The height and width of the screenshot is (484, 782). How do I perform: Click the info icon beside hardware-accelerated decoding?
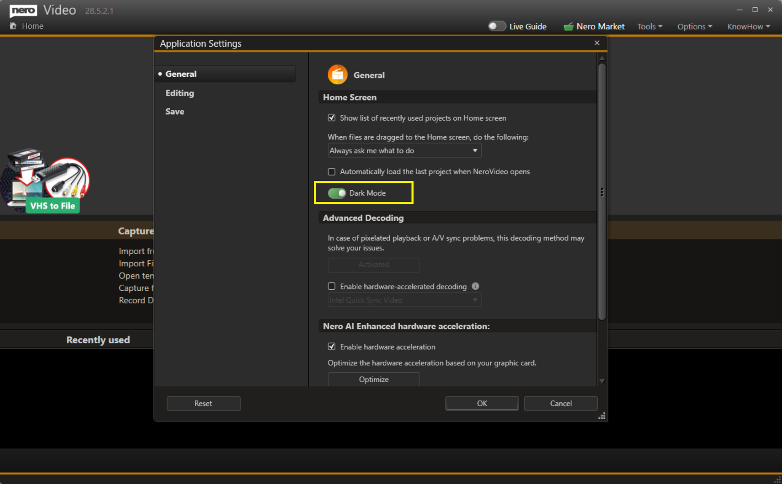tap(475, 286)
